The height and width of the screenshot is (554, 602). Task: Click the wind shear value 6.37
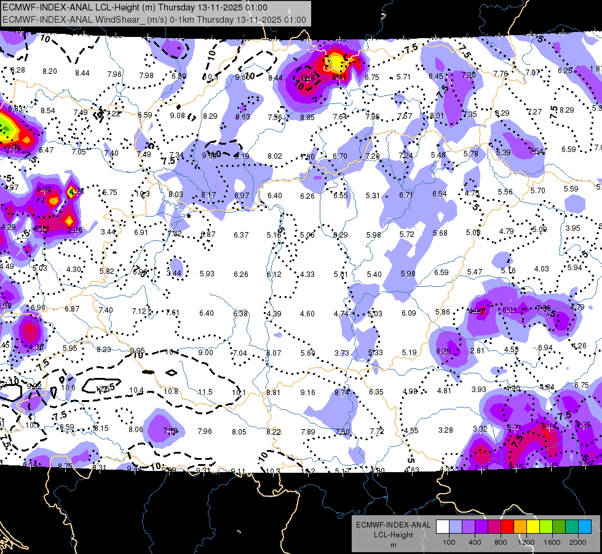[241, 235]
